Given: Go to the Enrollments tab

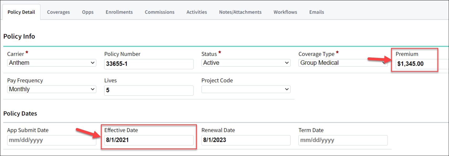Looking at the screenshot, I should pos(119,12).
